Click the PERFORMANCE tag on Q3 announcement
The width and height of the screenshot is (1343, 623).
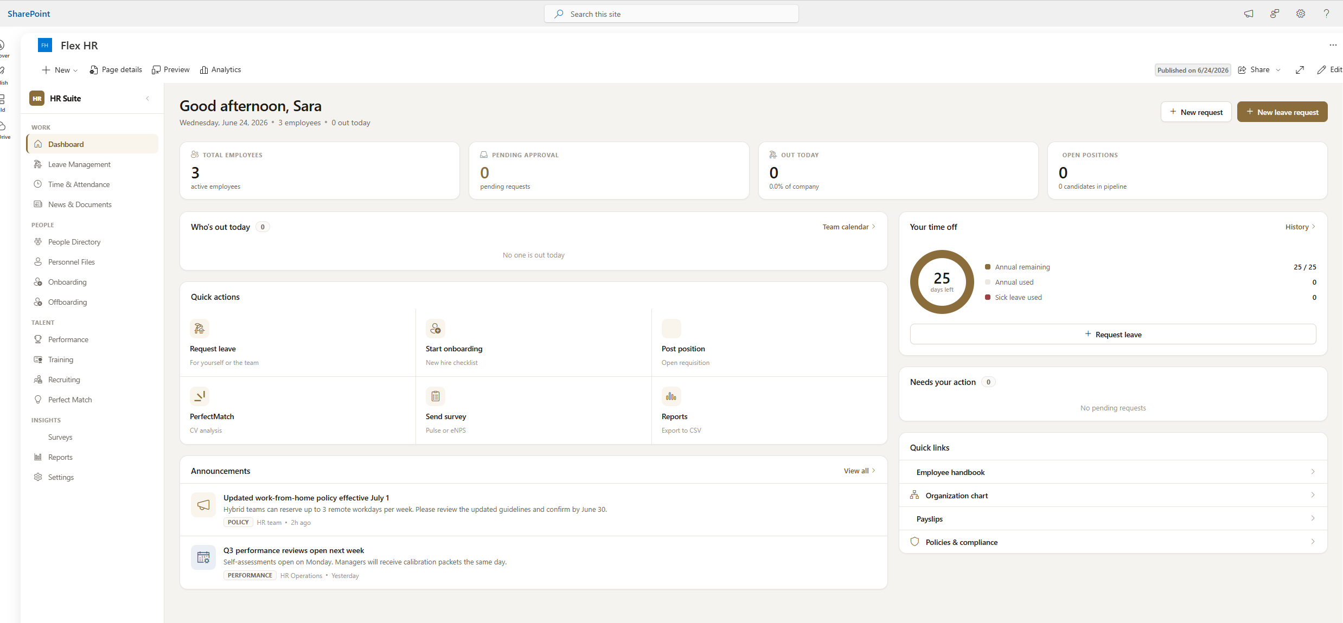[250, 575]
